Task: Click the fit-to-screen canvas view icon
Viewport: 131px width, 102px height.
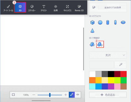Action: pos(13,95)
